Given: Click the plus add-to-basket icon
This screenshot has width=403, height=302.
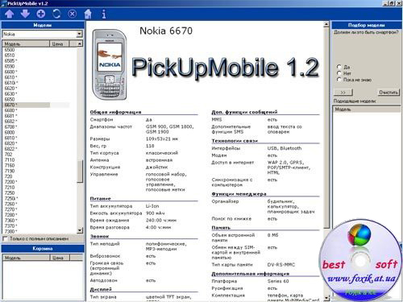Looking at the screenshot, I should 41,14.
